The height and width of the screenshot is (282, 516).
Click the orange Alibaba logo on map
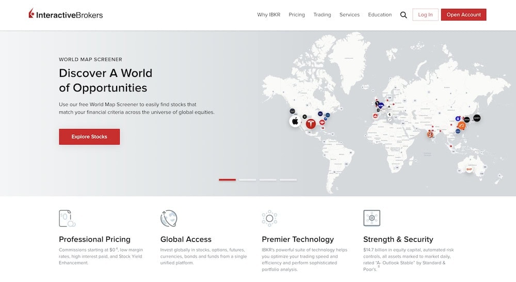(462, 126)
